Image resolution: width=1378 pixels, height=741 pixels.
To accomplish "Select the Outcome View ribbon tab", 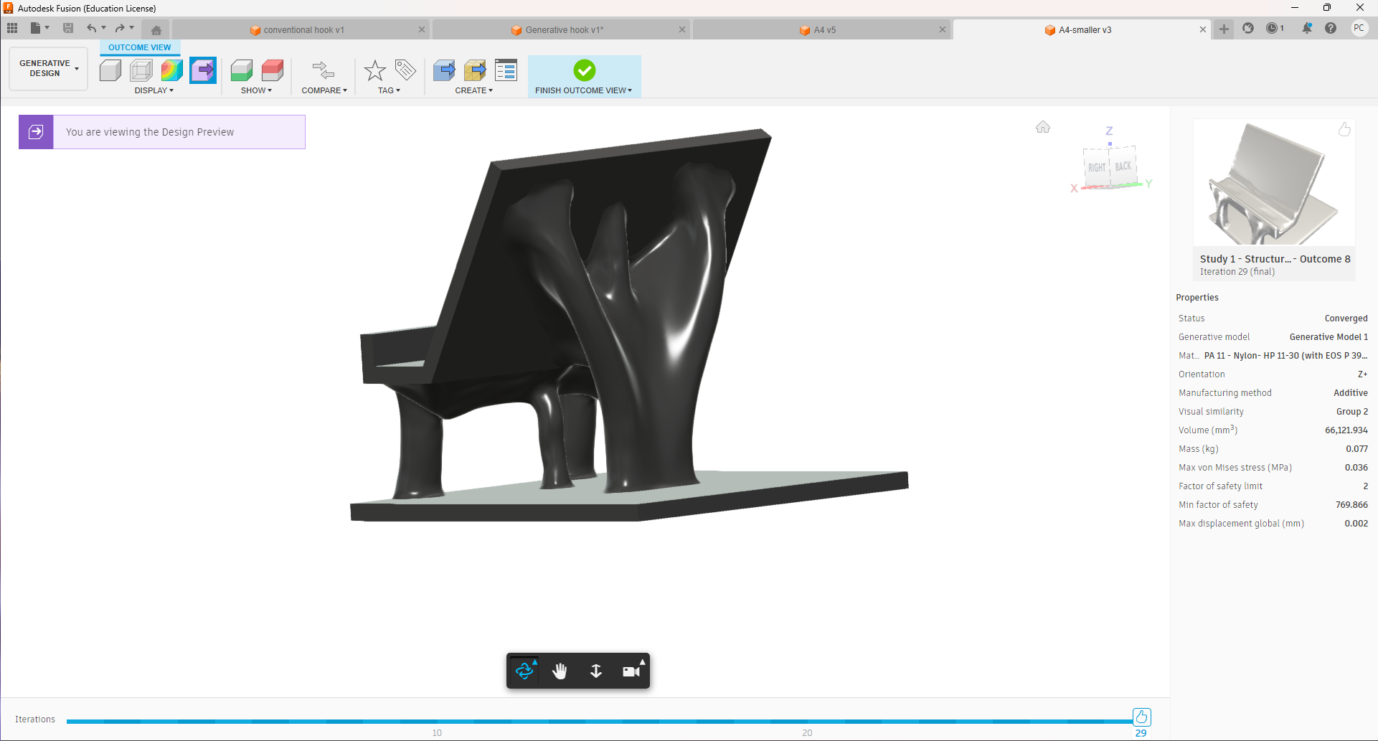I will pos(140,47).
